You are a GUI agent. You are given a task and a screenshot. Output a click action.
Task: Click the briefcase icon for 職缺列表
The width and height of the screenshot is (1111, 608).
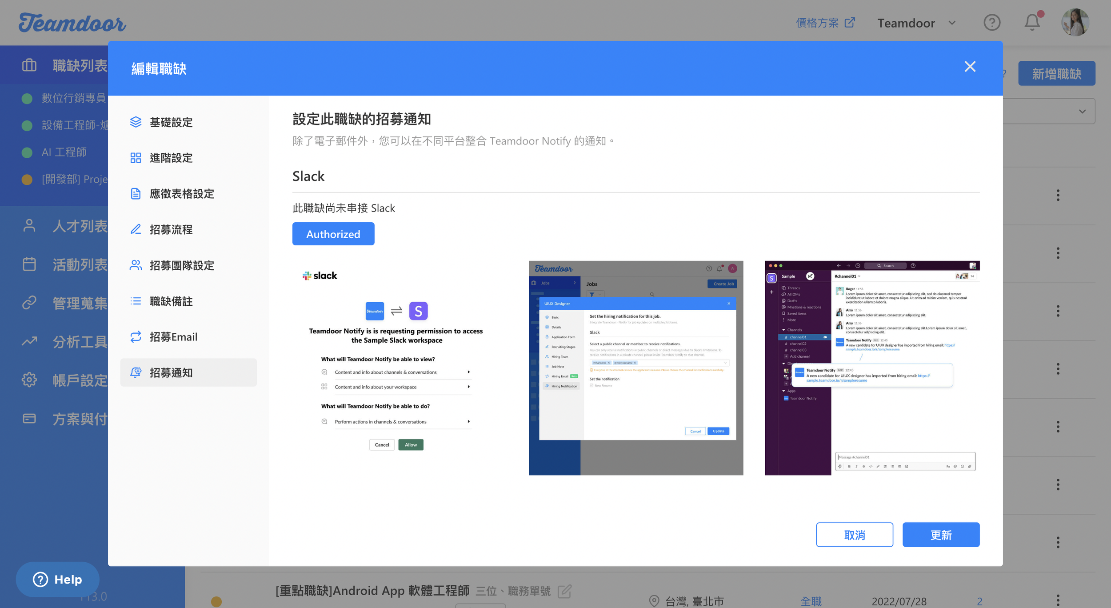(x=29, y=65)
